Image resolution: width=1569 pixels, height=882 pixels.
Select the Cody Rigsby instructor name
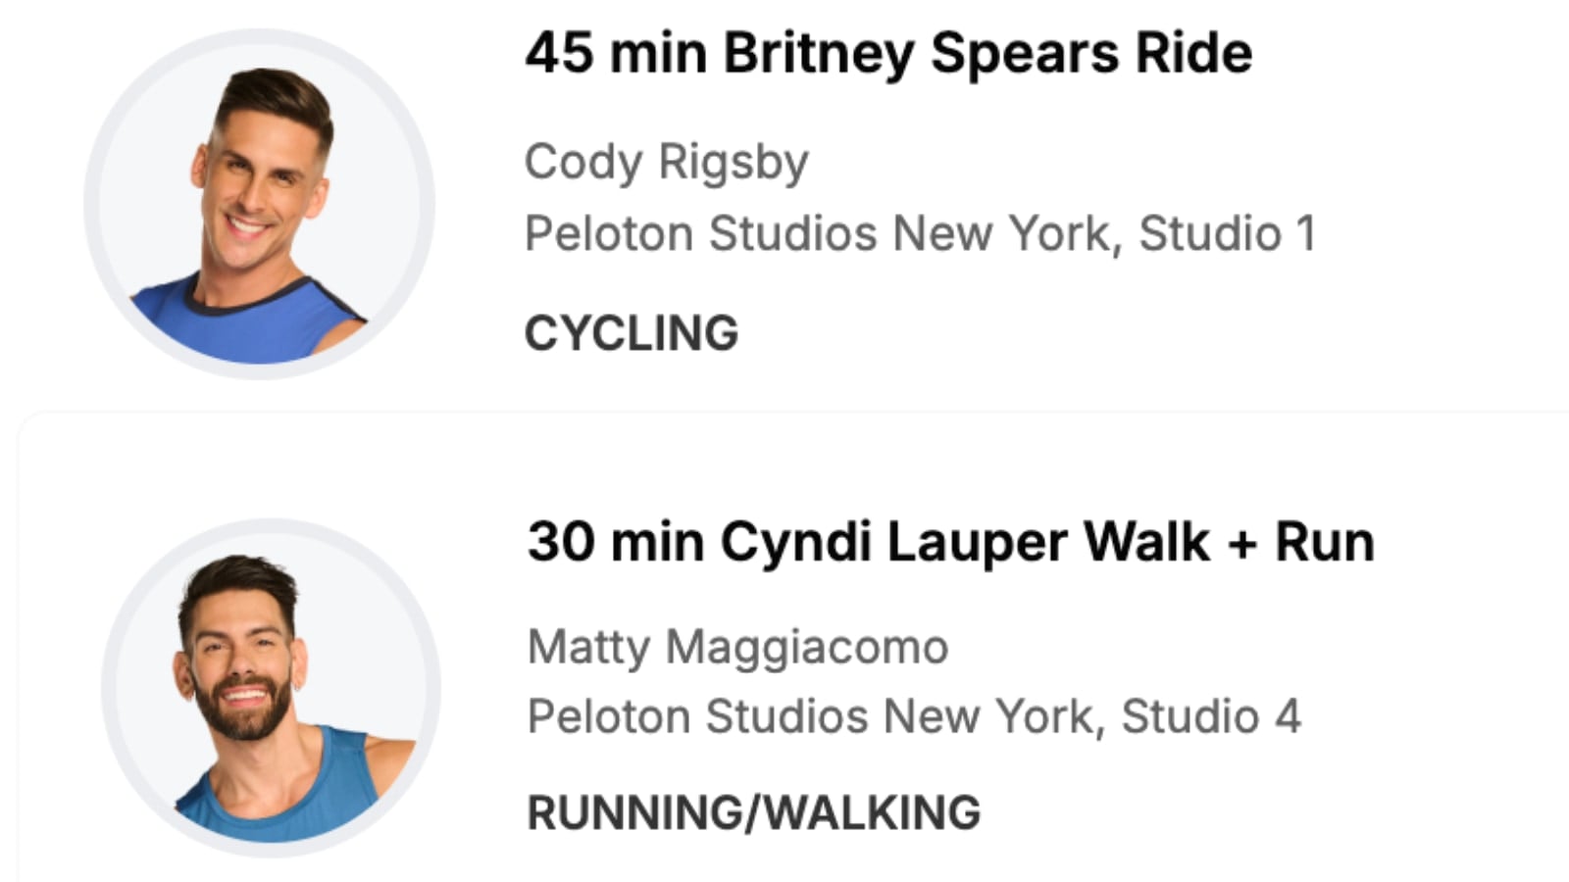(x=666, y=162)
